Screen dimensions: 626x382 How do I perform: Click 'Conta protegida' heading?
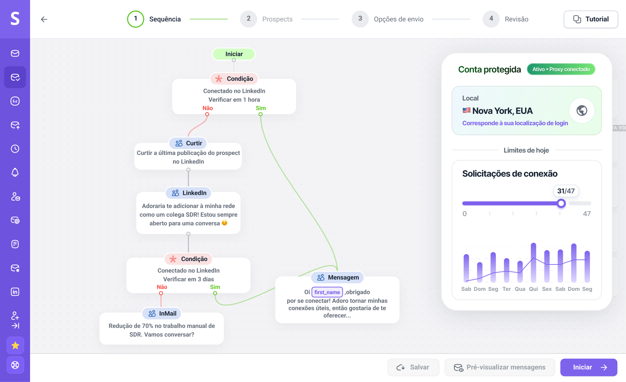489,69
